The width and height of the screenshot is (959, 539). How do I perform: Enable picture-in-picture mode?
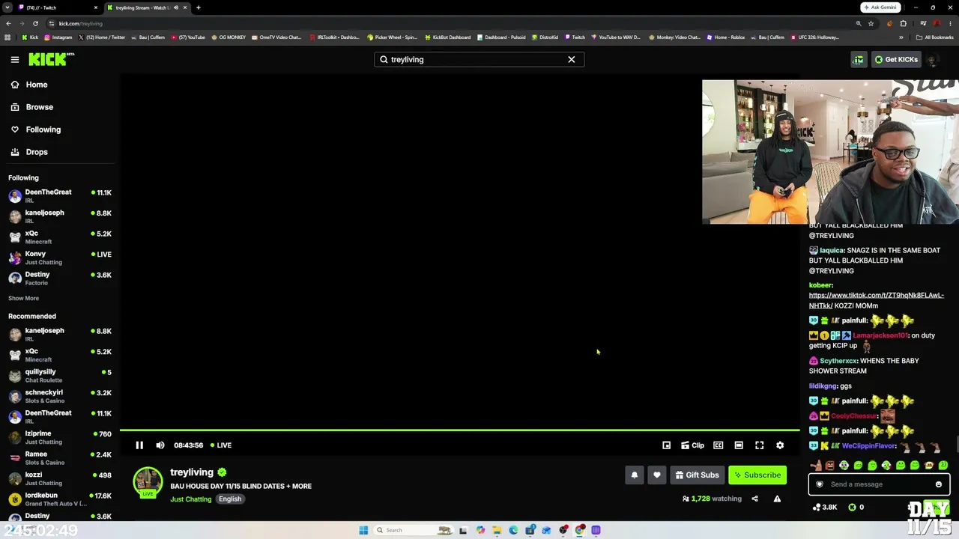point(666,445)
